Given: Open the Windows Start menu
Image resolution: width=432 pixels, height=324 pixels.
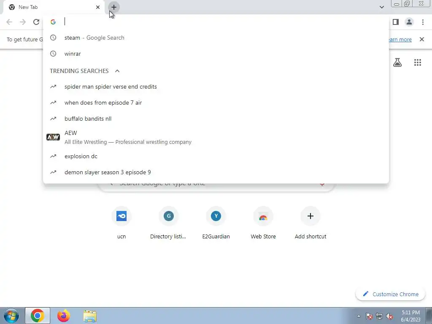Looking at the screenshot, I should click(11, 316).
